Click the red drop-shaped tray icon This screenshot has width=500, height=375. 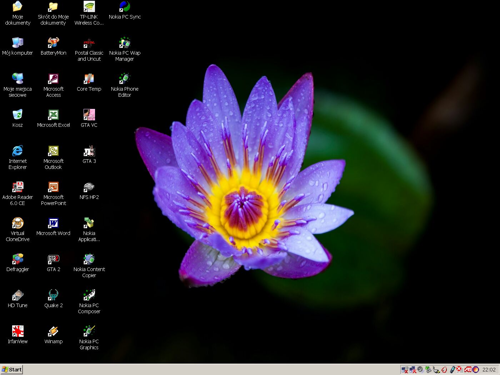[444, 370]
